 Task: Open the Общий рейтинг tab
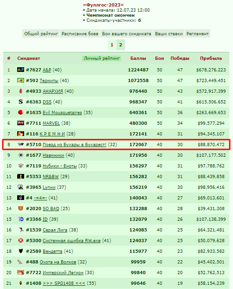pyautogui.click(x=41, y=34)
